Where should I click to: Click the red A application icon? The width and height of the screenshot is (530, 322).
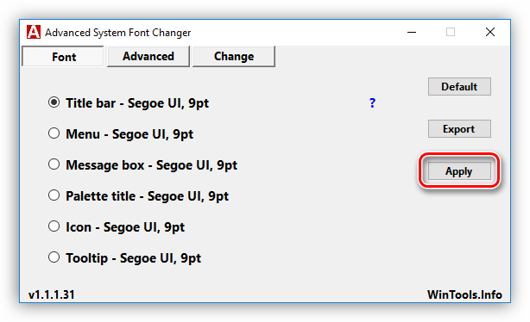[34, 32]
